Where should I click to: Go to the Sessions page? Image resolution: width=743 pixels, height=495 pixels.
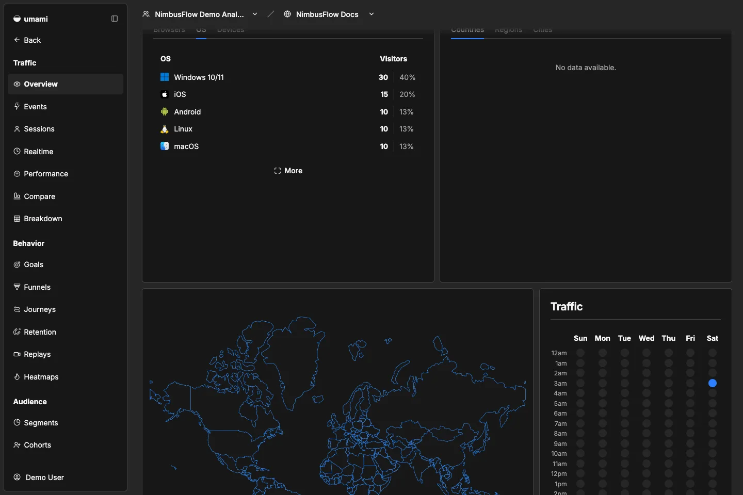(x=66, y=129)
